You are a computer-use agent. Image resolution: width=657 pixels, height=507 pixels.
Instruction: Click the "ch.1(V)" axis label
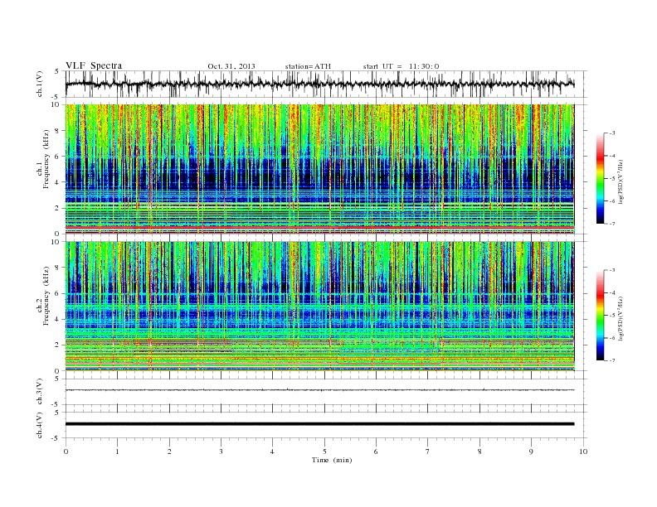click(x=40, y=84)
